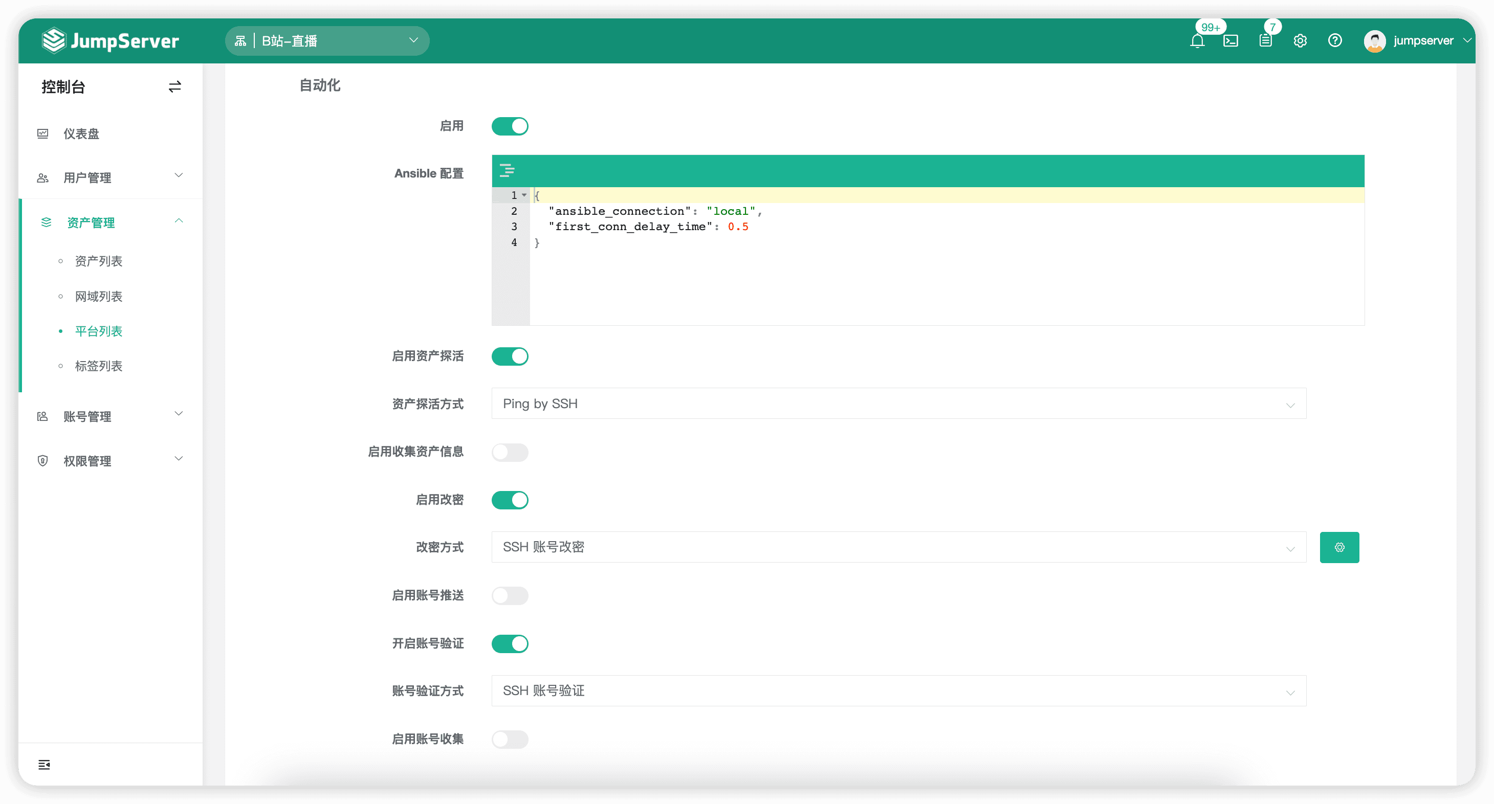The width and height of the screenshot is (1494, 804).
Task: Expand 用户管理 menu chevron
Action: (179, 175)
